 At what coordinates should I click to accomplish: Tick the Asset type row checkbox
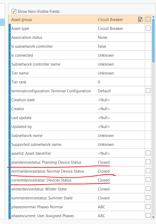click(x=148, y=28)
